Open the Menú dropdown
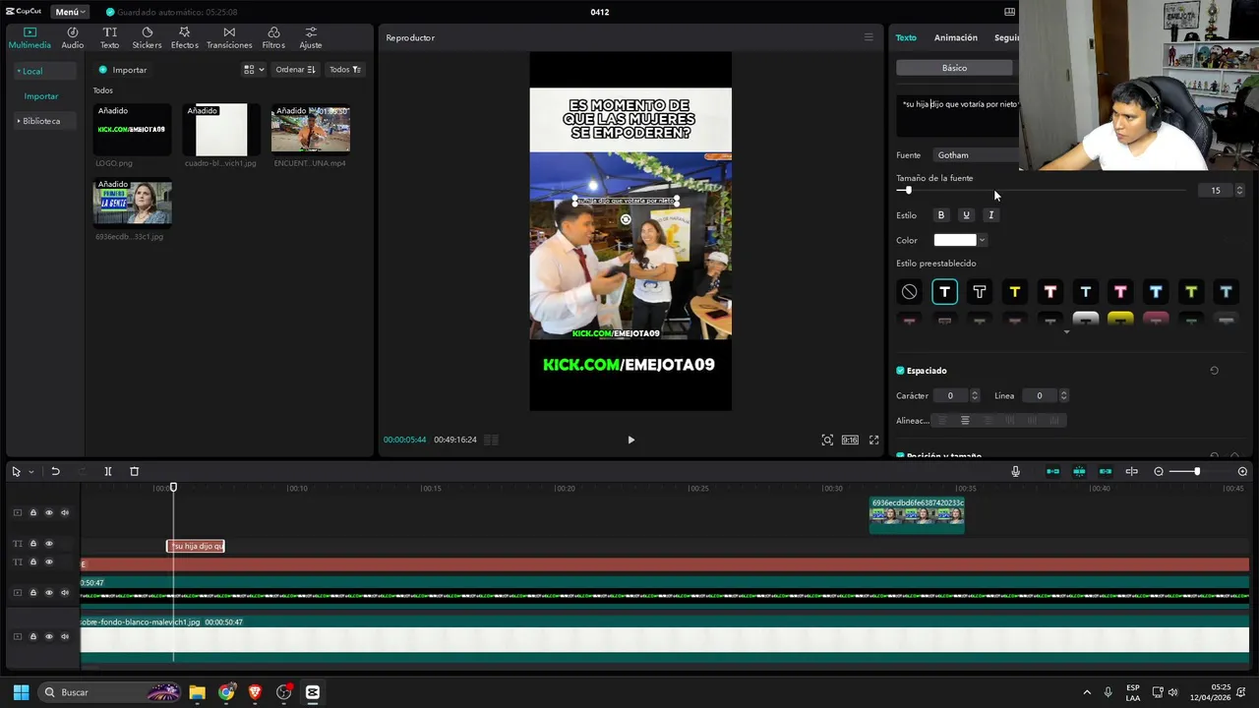Screen dimensions: 1259x708 [x=70, y=12]
